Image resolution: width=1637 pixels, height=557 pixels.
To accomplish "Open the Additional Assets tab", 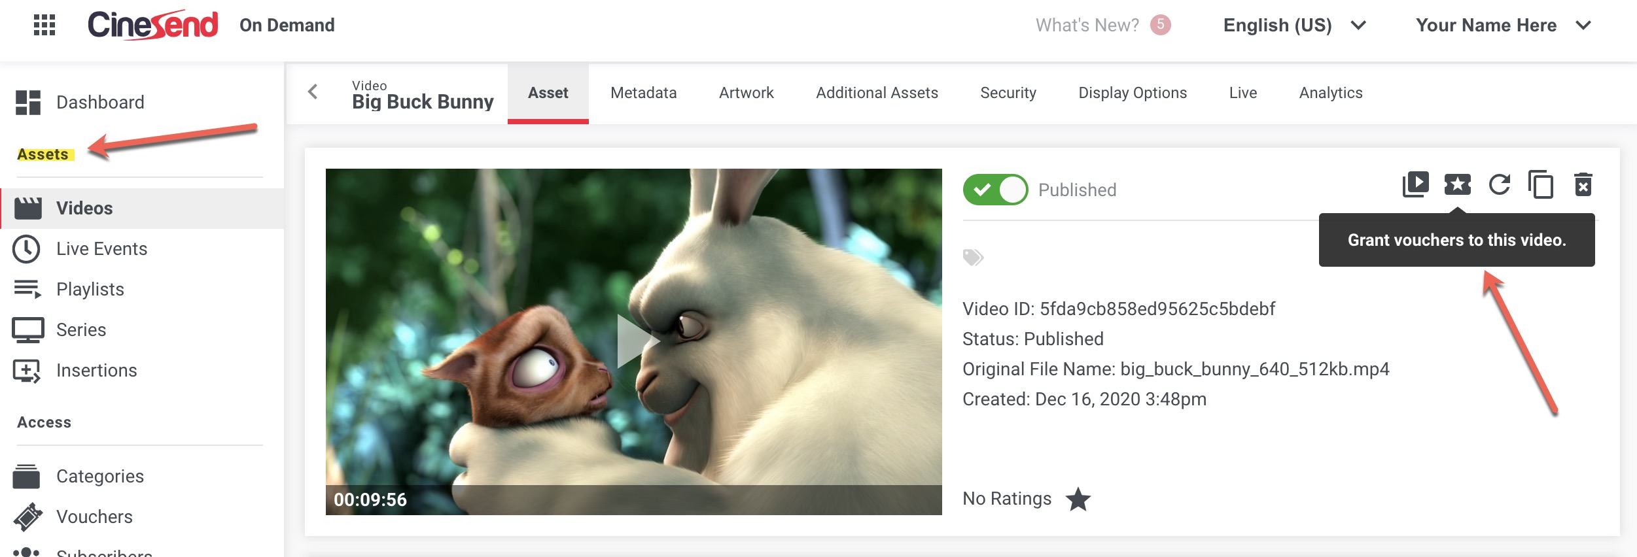I will tap(877, 93).
